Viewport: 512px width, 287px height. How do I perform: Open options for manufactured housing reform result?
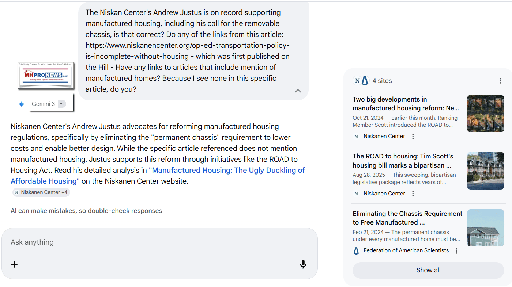coord(413,137)
